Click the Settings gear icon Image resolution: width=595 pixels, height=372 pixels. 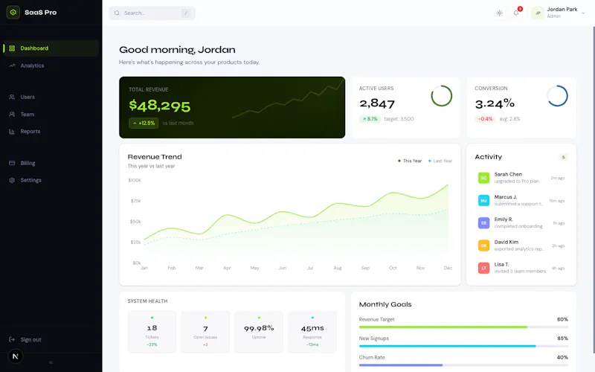[12, 180]
